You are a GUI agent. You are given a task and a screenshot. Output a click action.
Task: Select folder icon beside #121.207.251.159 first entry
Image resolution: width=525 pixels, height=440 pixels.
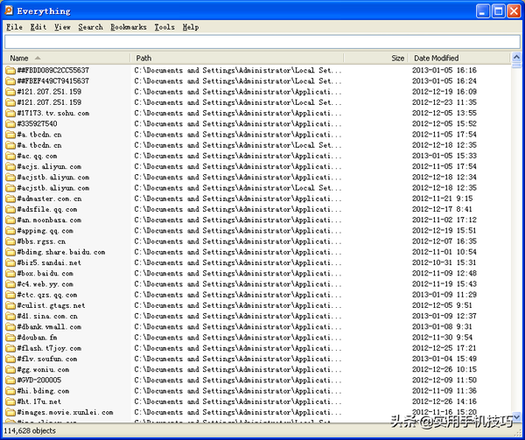pos(10,92)
